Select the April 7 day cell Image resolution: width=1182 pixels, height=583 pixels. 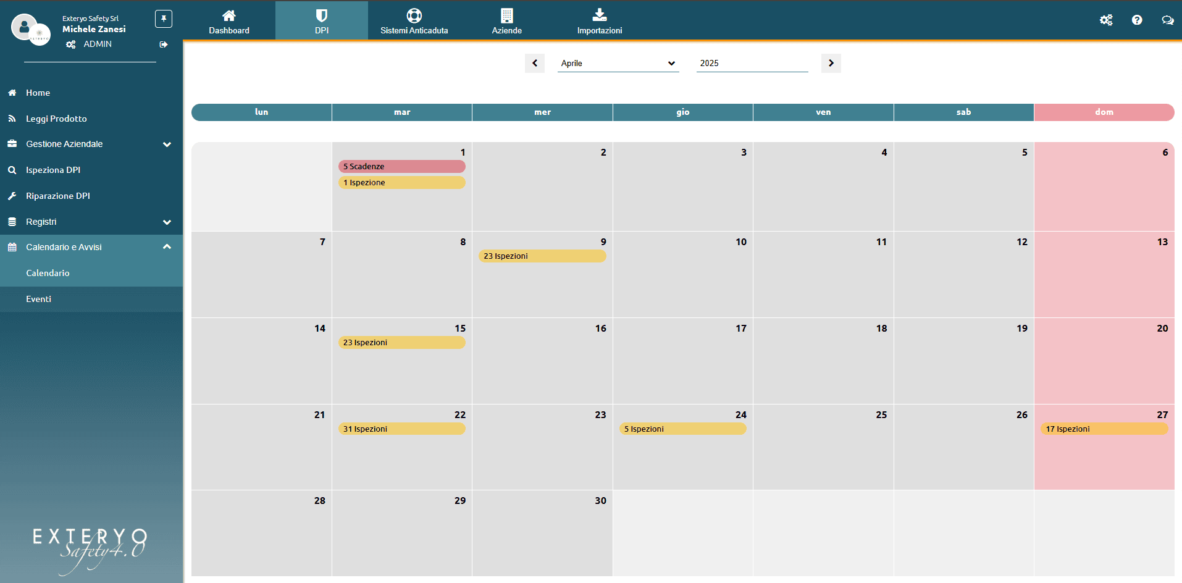click(x=262, y=275)
